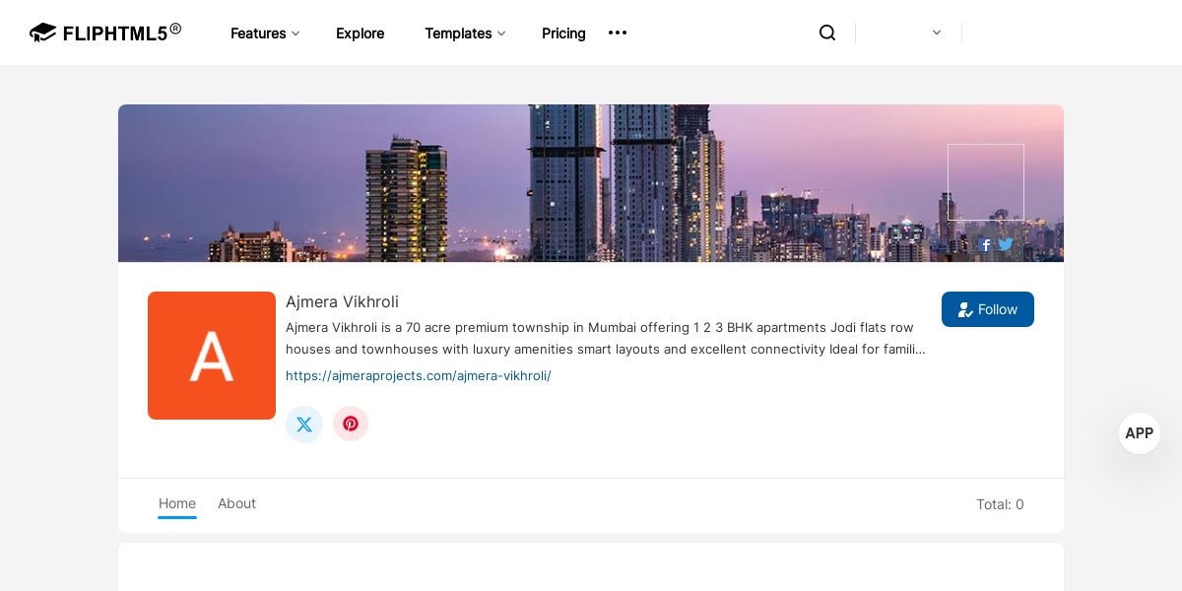Screen dimensions: 1182x591
Task: Open the X social profile icon
Action: pos(304,425)
